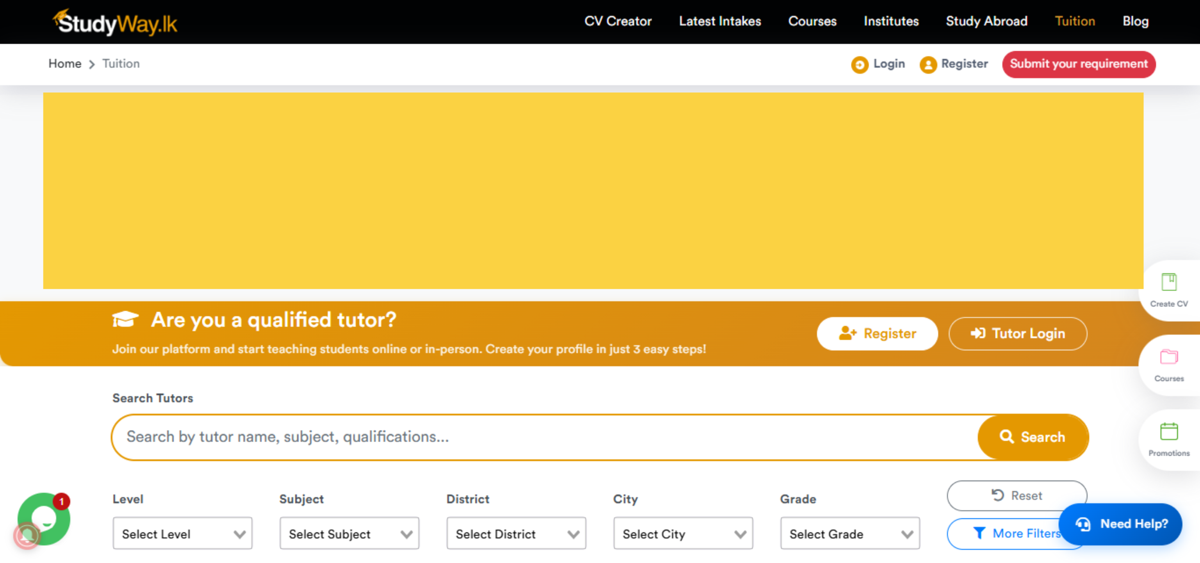Open the Select Subject dropdown
The image size is (1200, 563).
tap(349, 534)
